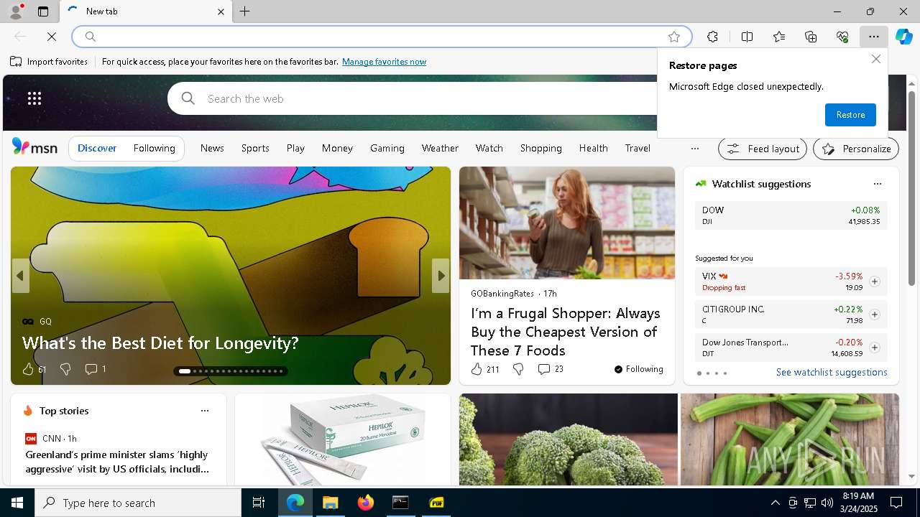
Task: Open Settings and more menu
Action: click(x=874, y=37)
